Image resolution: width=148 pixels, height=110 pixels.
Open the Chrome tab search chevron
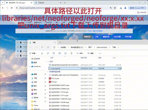3,3
